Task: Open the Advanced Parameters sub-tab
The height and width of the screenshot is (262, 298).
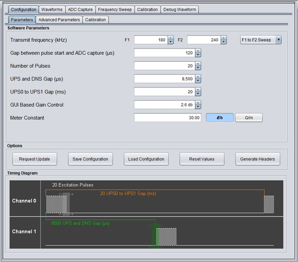Action: [59, 20]
